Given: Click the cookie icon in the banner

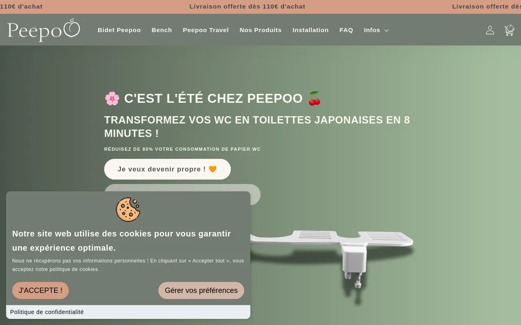Looking at the screenshot, I should tap(128, 210).
